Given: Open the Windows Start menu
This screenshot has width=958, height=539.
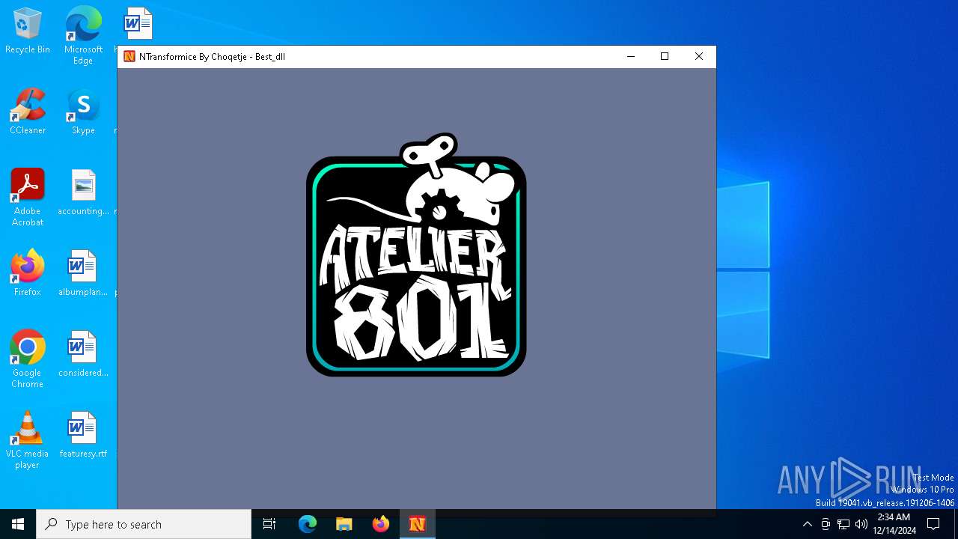Looking at the screenshot, I should (18, 524).
